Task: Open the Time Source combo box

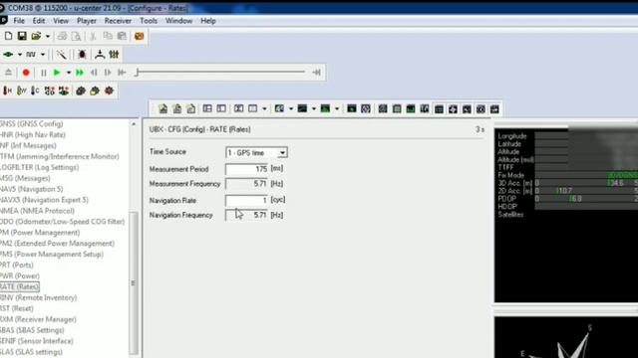Action: (x=256, y=152)
